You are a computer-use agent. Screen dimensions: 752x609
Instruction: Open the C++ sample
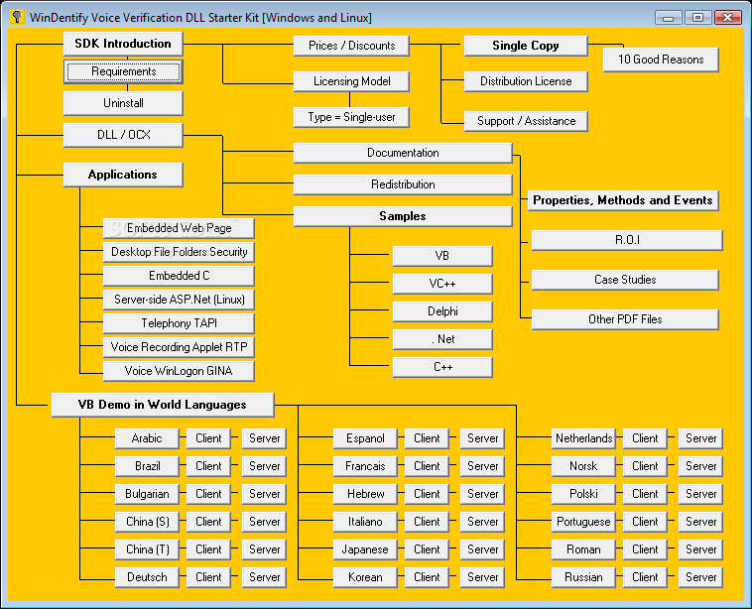click(442, 367)
